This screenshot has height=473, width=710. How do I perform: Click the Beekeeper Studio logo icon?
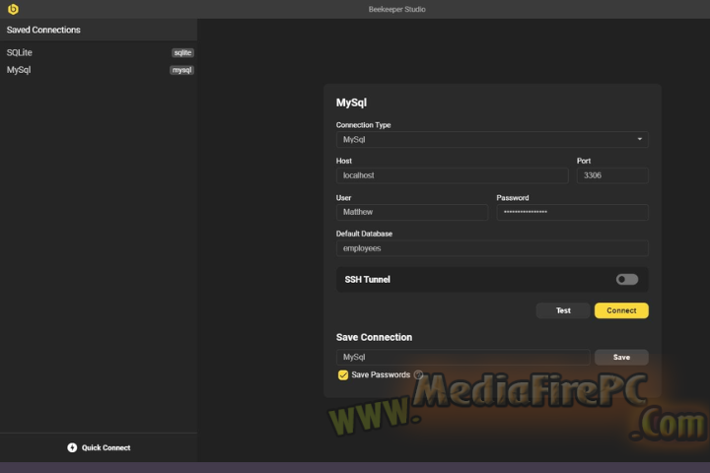13,9
